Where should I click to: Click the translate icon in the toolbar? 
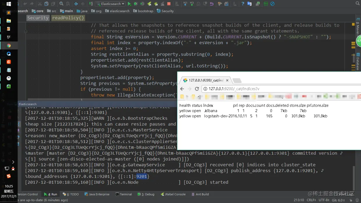point(249,4)
